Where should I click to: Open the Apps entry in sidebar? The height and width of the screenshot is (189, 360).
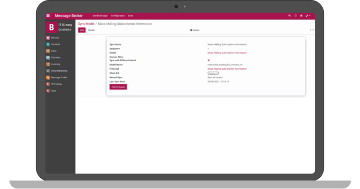tap(53, 90)
